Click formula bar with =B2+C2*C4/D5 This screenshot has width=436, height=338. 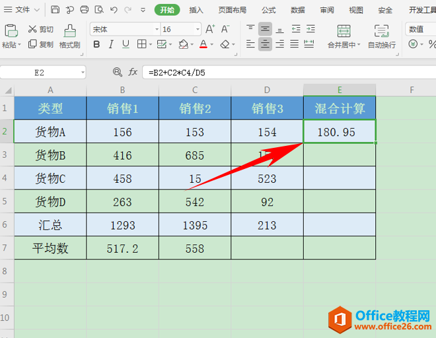[x=289, y=73]
